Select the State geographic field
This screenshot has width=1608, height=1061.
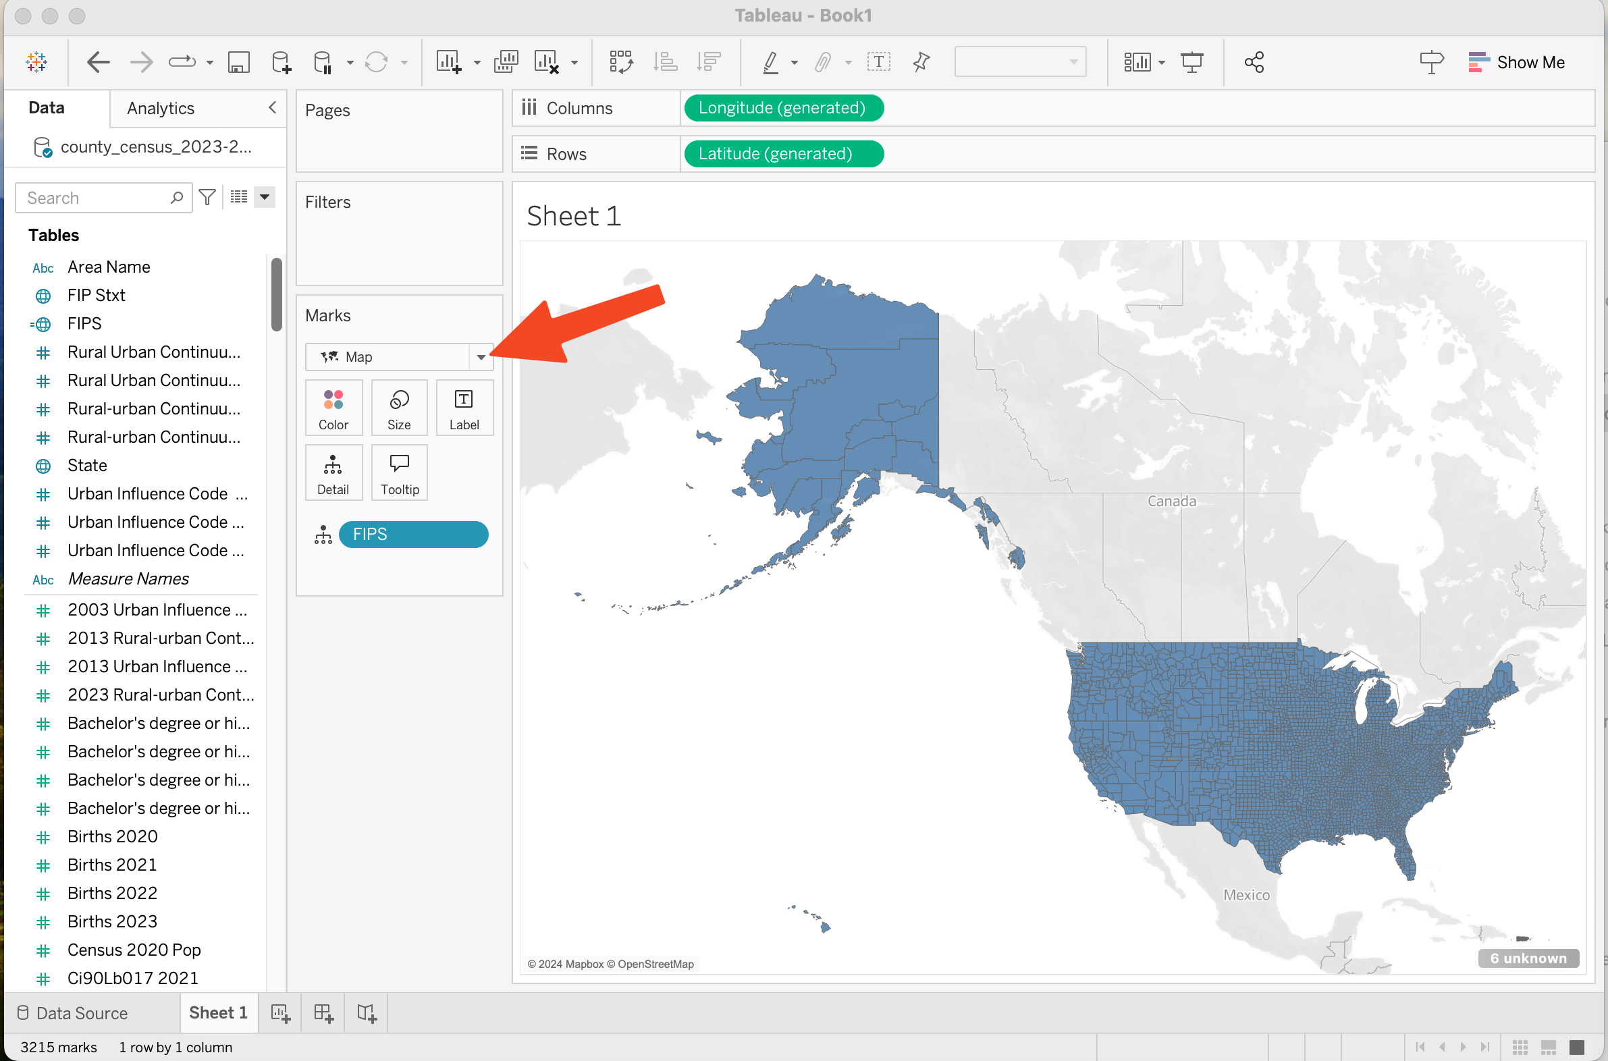point(87,466)
